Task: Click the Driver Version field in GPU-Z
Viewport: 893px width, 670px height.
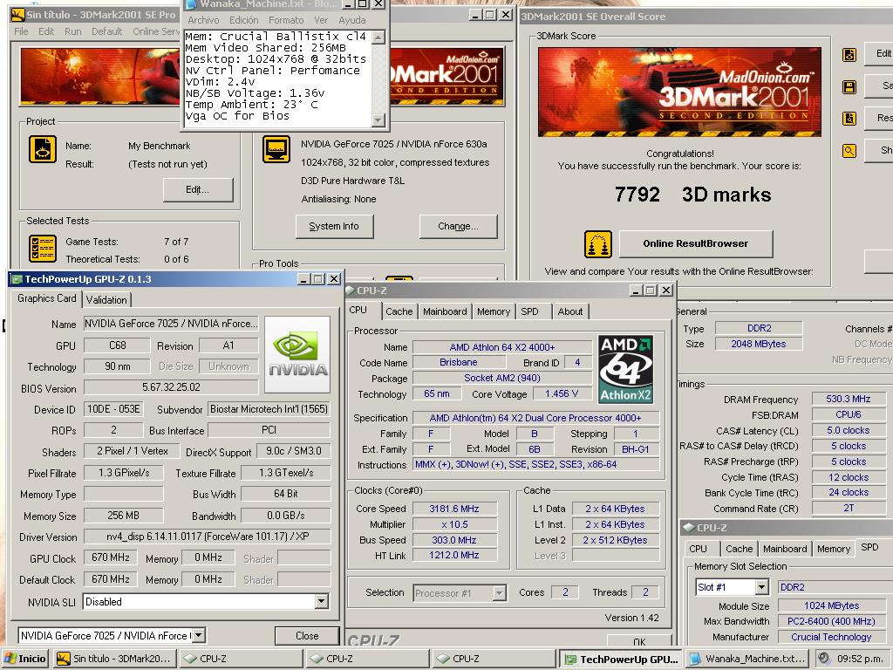Action: click(x=208, y=537)
